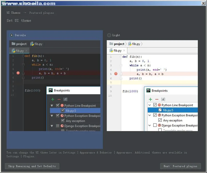Click the Breakpoints title in Darcula preview

(62, 90)
